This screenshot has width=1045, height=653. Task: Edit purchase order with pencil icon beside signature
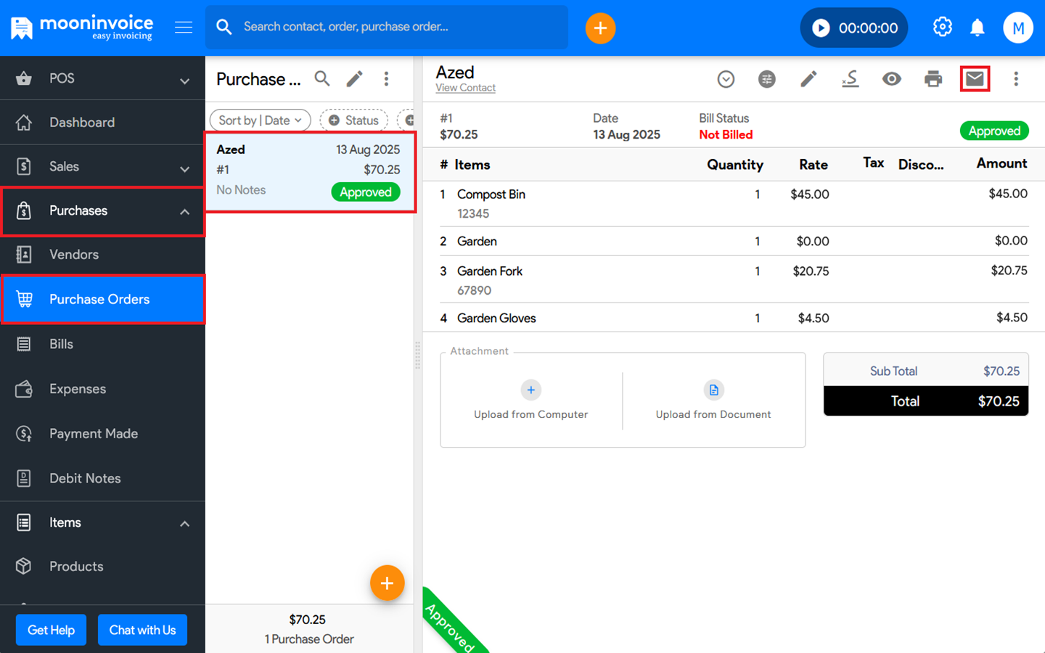pos(808,79)
